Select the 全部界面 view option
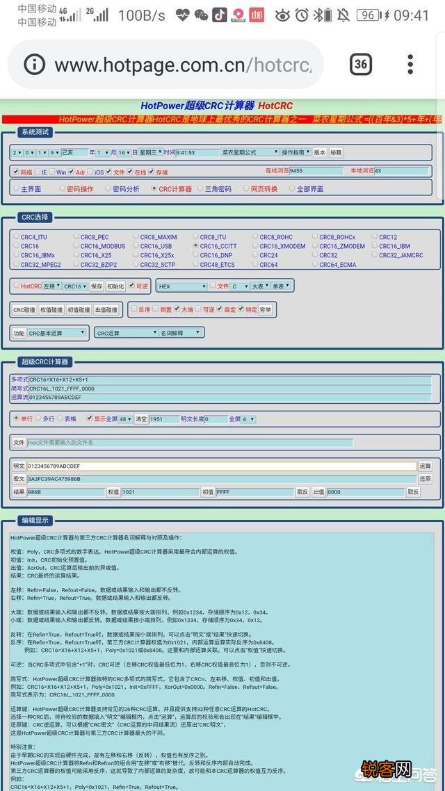The height and width of the screenshot is (791, 445). tap(292, 188)
